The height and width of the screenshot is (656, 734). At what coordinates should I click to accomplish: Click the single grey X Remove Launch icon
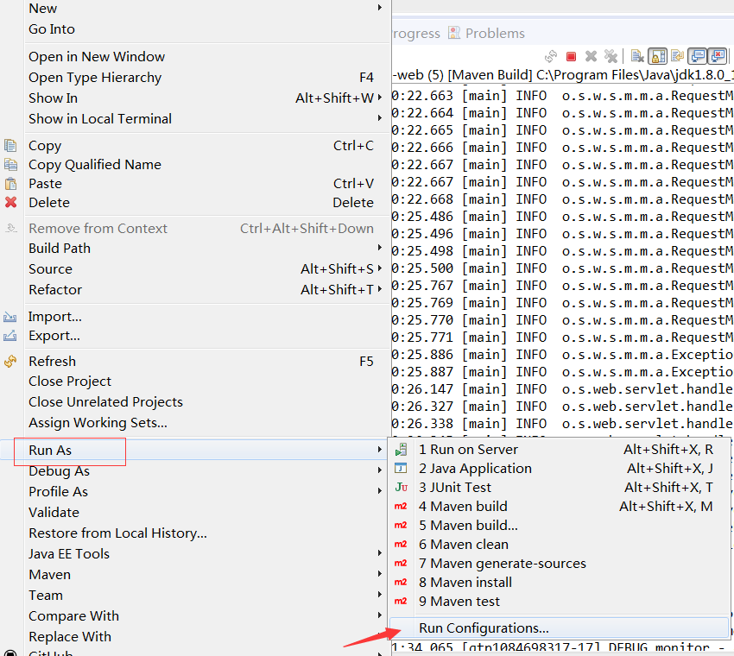pyautogui.click(x=592, y=57)
